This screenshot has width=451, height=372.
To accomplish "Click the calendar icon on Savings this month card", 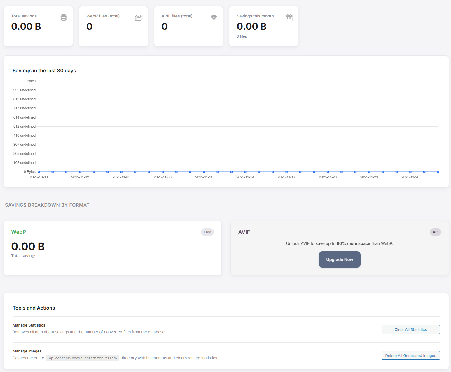I will coord(289,17).
